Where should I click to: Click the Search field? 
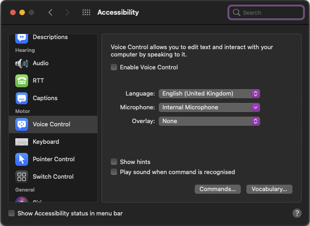coord(266,13)
